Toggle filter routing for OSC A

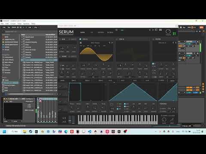coord(153,64)
